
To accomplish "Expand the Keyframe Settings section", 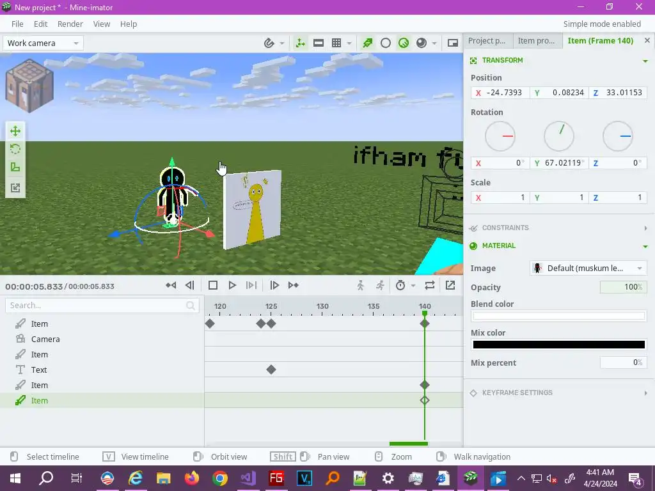I will pos(645,393).
